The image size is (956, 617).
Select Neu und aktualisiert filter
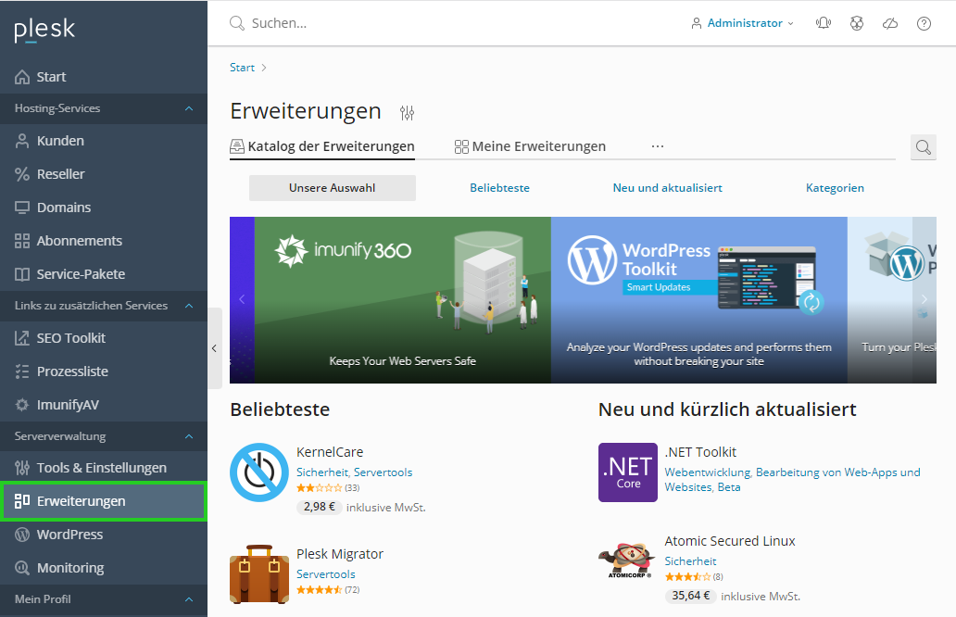668,188
